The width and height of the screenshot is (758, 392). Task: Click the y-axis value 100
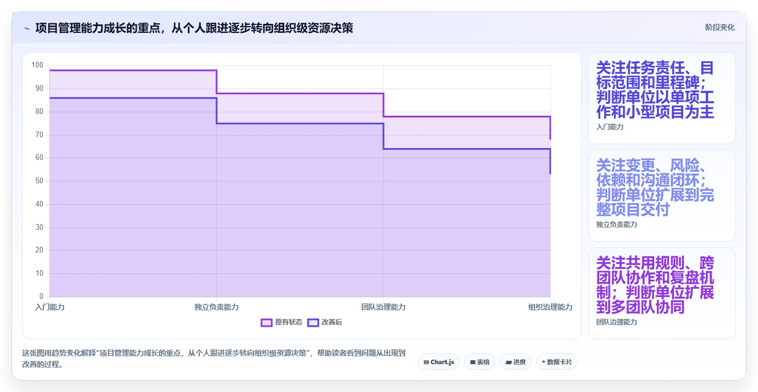point(37,65)
